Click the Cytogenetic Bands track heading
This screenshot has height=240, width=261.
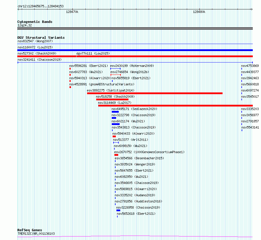click(35, 22)
